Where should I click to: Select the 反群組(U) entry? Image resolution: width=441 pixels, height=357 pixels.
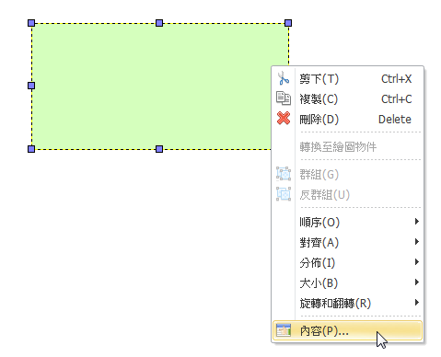(x=347, y=195)
